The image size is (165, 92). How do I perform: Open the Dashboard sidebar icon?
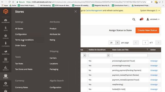click(x=6, y=21)
